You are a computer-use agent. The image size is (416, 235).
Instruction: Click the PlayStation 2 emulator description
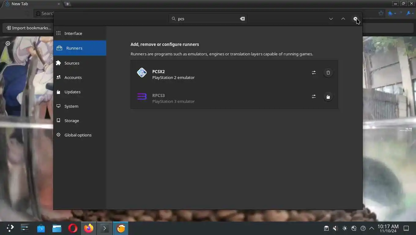point(173,77)
